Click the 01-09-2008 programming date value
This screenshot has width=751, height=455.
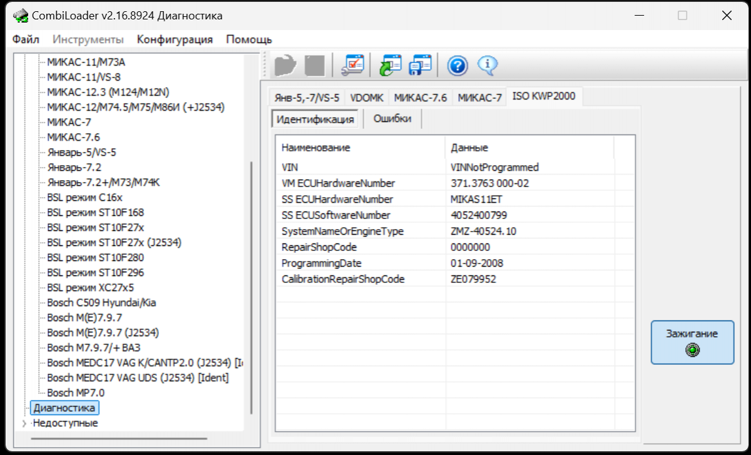(477, 263)
